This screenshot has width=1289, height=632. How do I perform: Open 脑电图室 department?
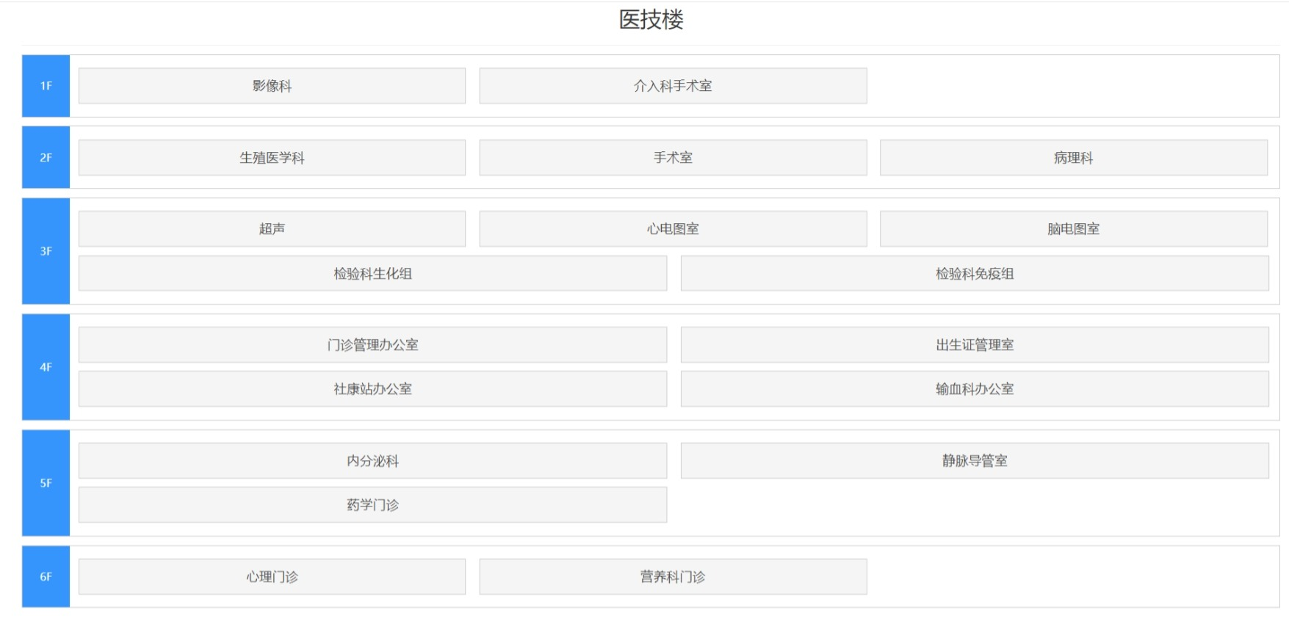point(1073,229)
